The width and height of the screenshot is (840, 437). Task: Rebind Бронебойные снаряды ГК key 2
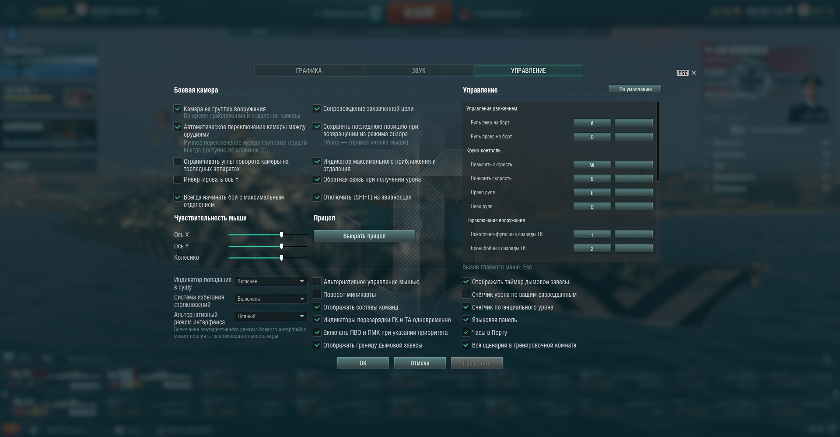[x=592, y=249]
